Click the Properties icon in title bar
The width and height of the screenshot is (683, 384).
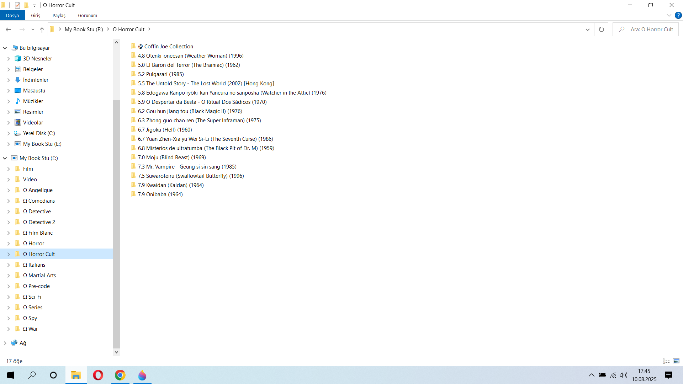tap(17, 5)
